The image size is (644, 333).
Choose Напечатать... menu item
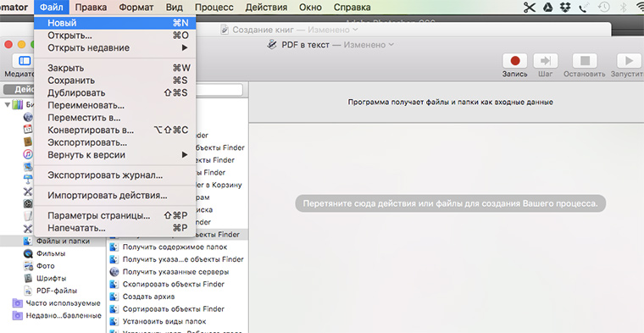[114, 228]
